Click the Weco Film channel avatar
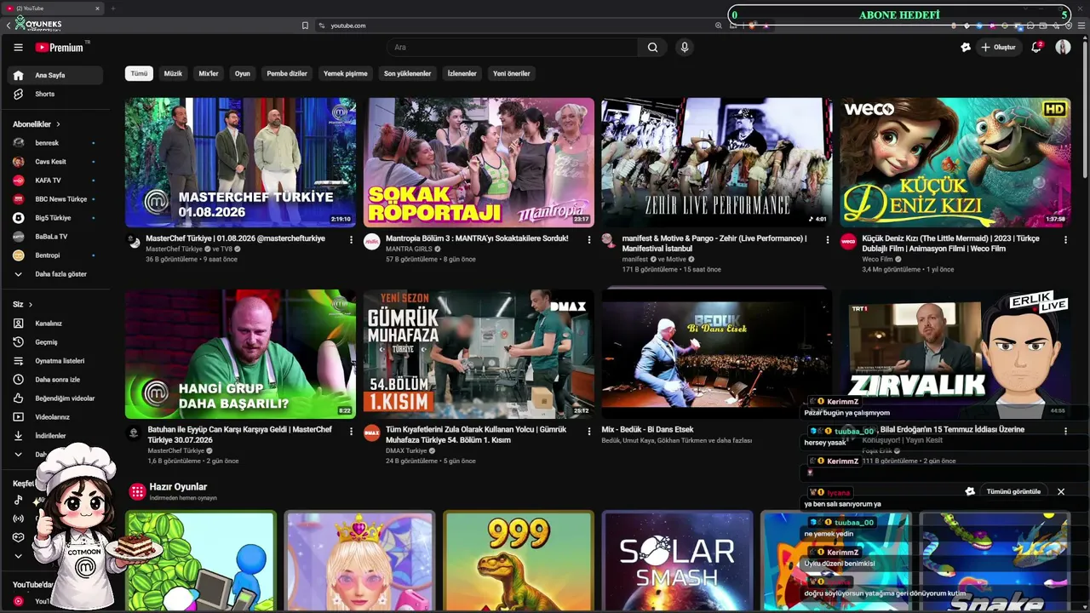Viewport: 1090px width, 613px height. pyautogui.click(x=848, y=241)
